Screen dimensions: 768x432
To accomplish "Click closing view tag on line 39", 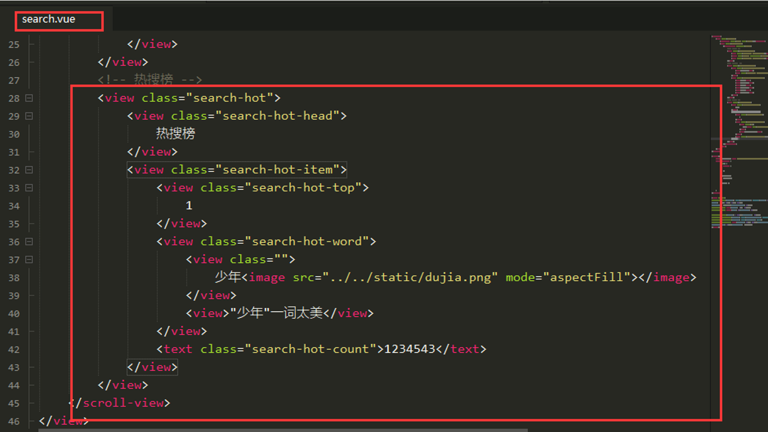I will pyautogui.click(x=211, y=295).
